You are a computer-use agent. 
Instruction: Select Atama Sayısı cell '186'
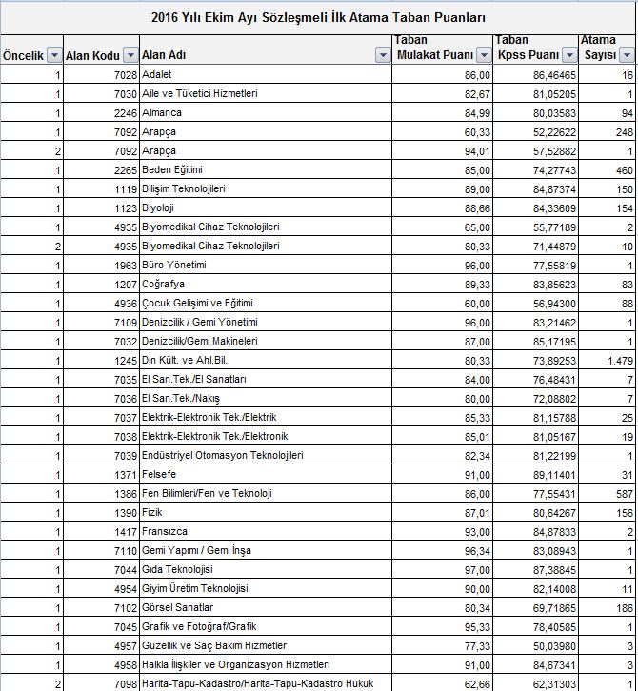(x=608, y=607)
